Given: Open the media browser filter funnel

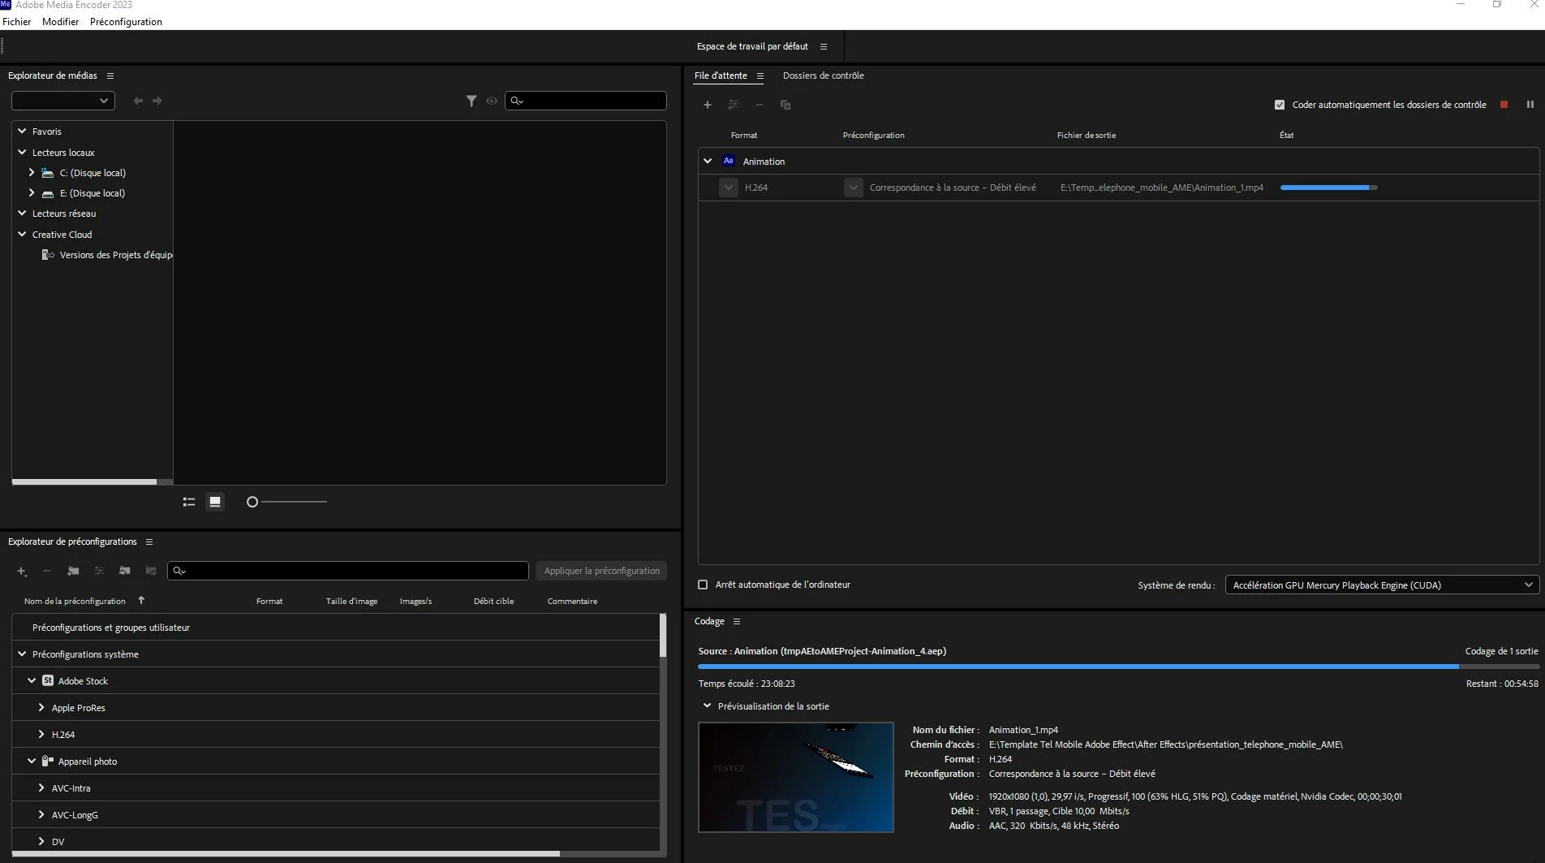Looking at the screenshot, I should (471, 101).
